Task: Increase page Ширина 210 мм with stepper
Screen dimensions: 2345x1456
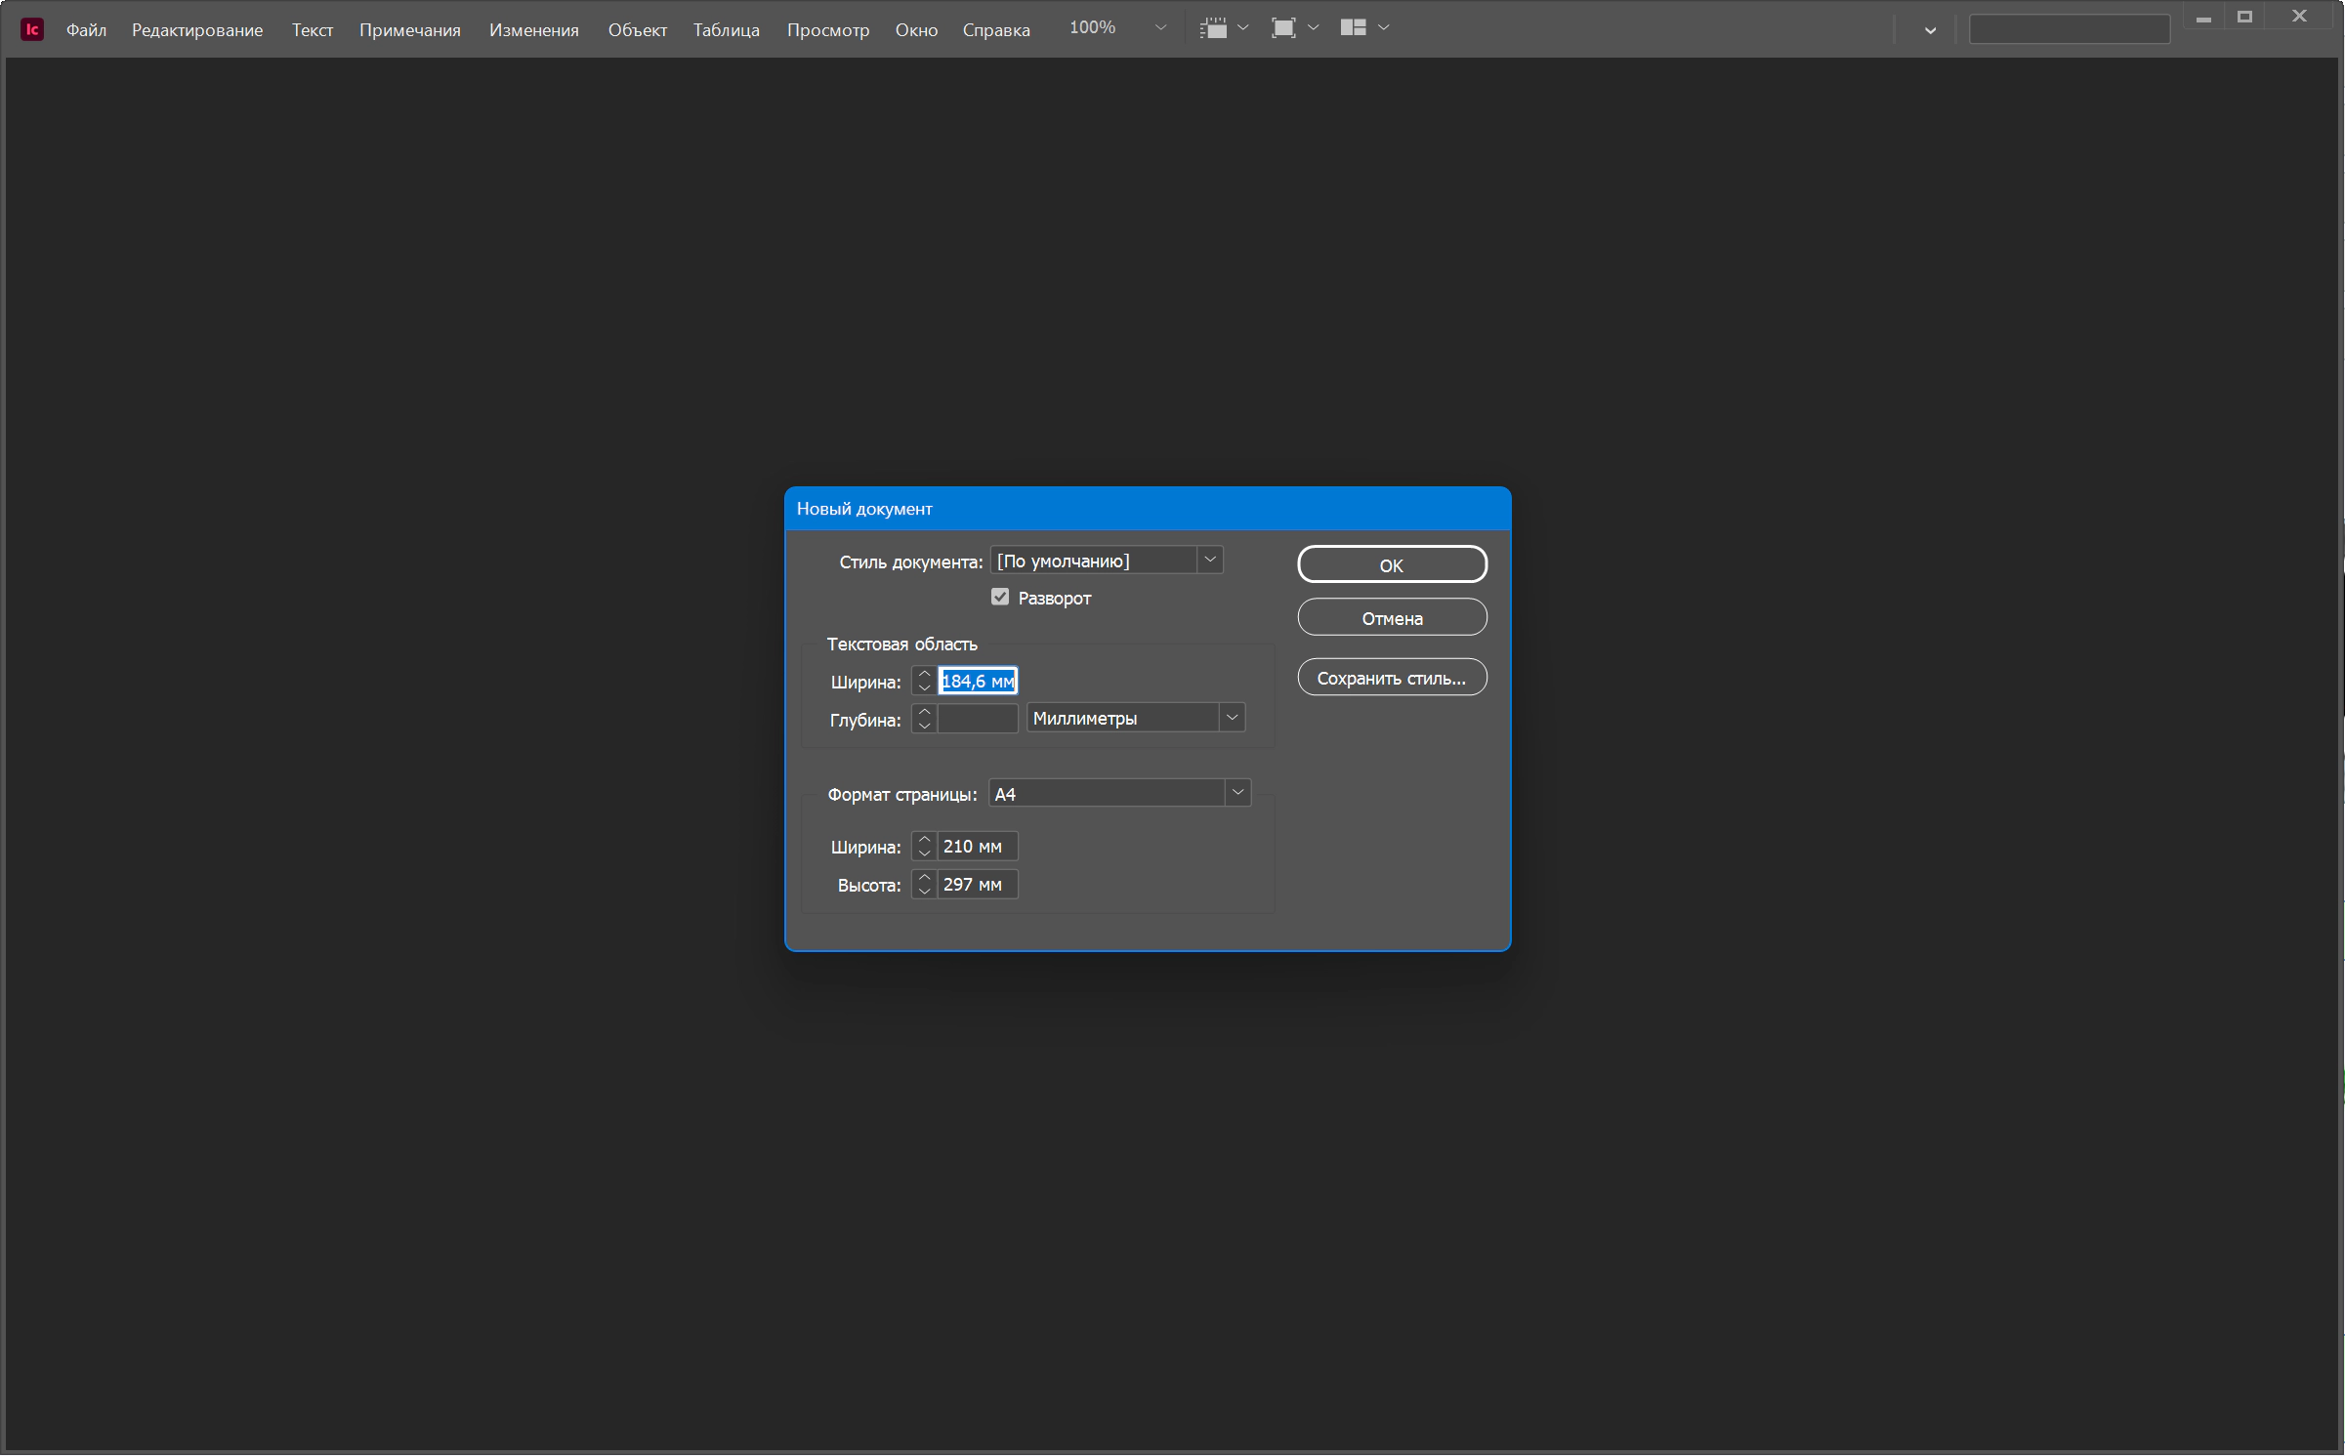Action: (x=924, y=840)
